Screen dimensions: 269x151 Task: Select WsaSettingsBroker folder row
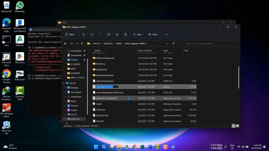coord(145,75)
